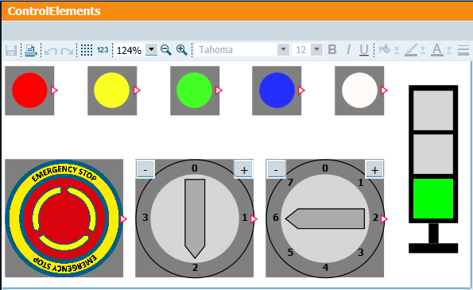The image size is (473, 290).
Task: Click the white indicator lamp
Action: [x=359, y=90]
